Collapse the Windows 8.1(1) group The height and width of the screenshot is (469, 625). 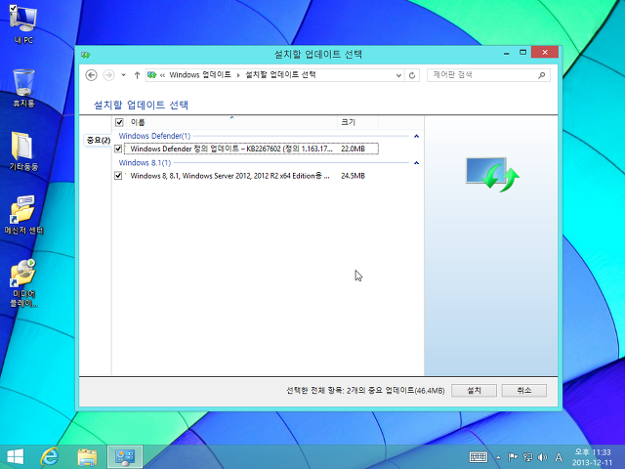pyautogui.click(x=417, y=163)
